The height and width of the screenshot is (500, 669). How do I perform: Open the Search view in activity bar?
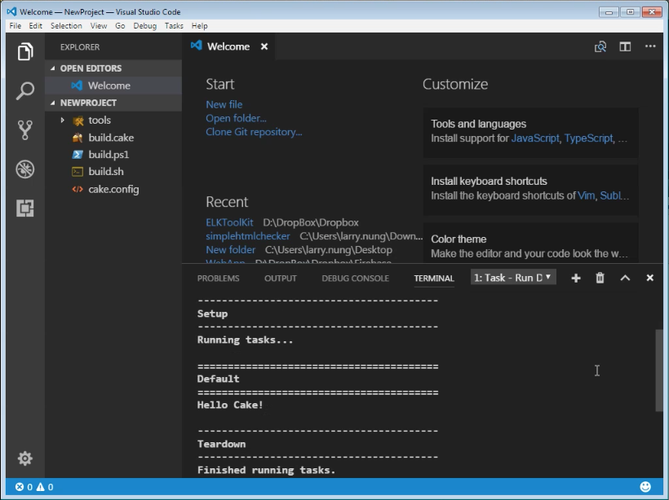click(x=25, y=90)
